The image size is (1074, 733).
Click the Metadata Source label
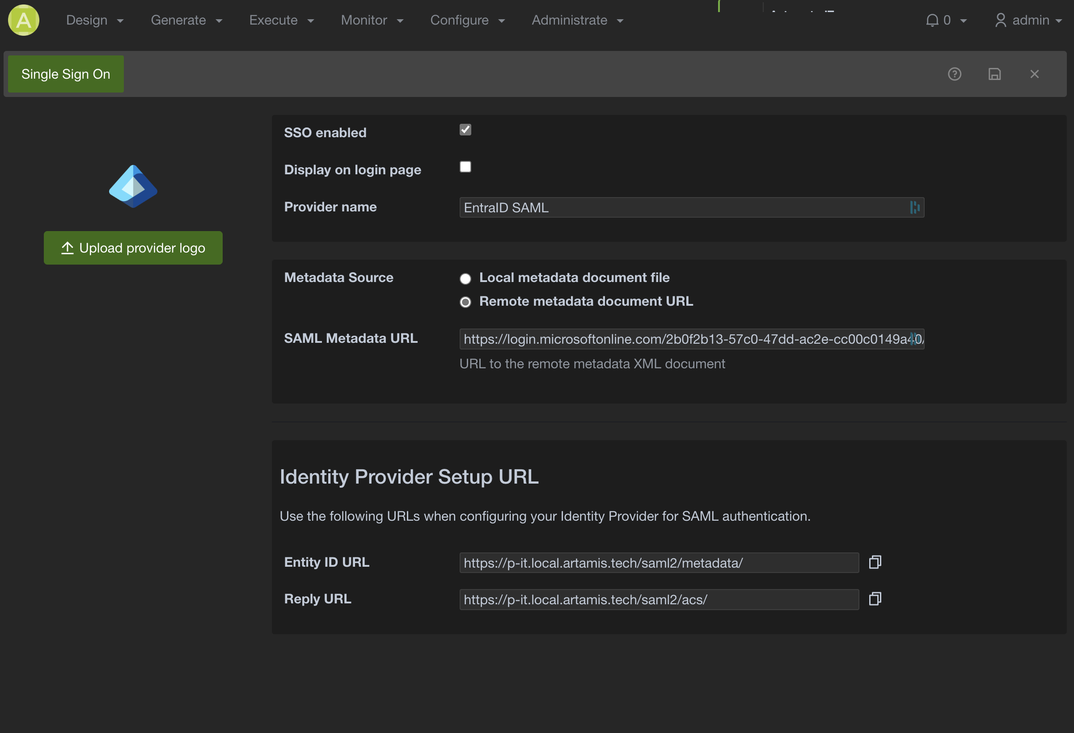pos(338,277)
